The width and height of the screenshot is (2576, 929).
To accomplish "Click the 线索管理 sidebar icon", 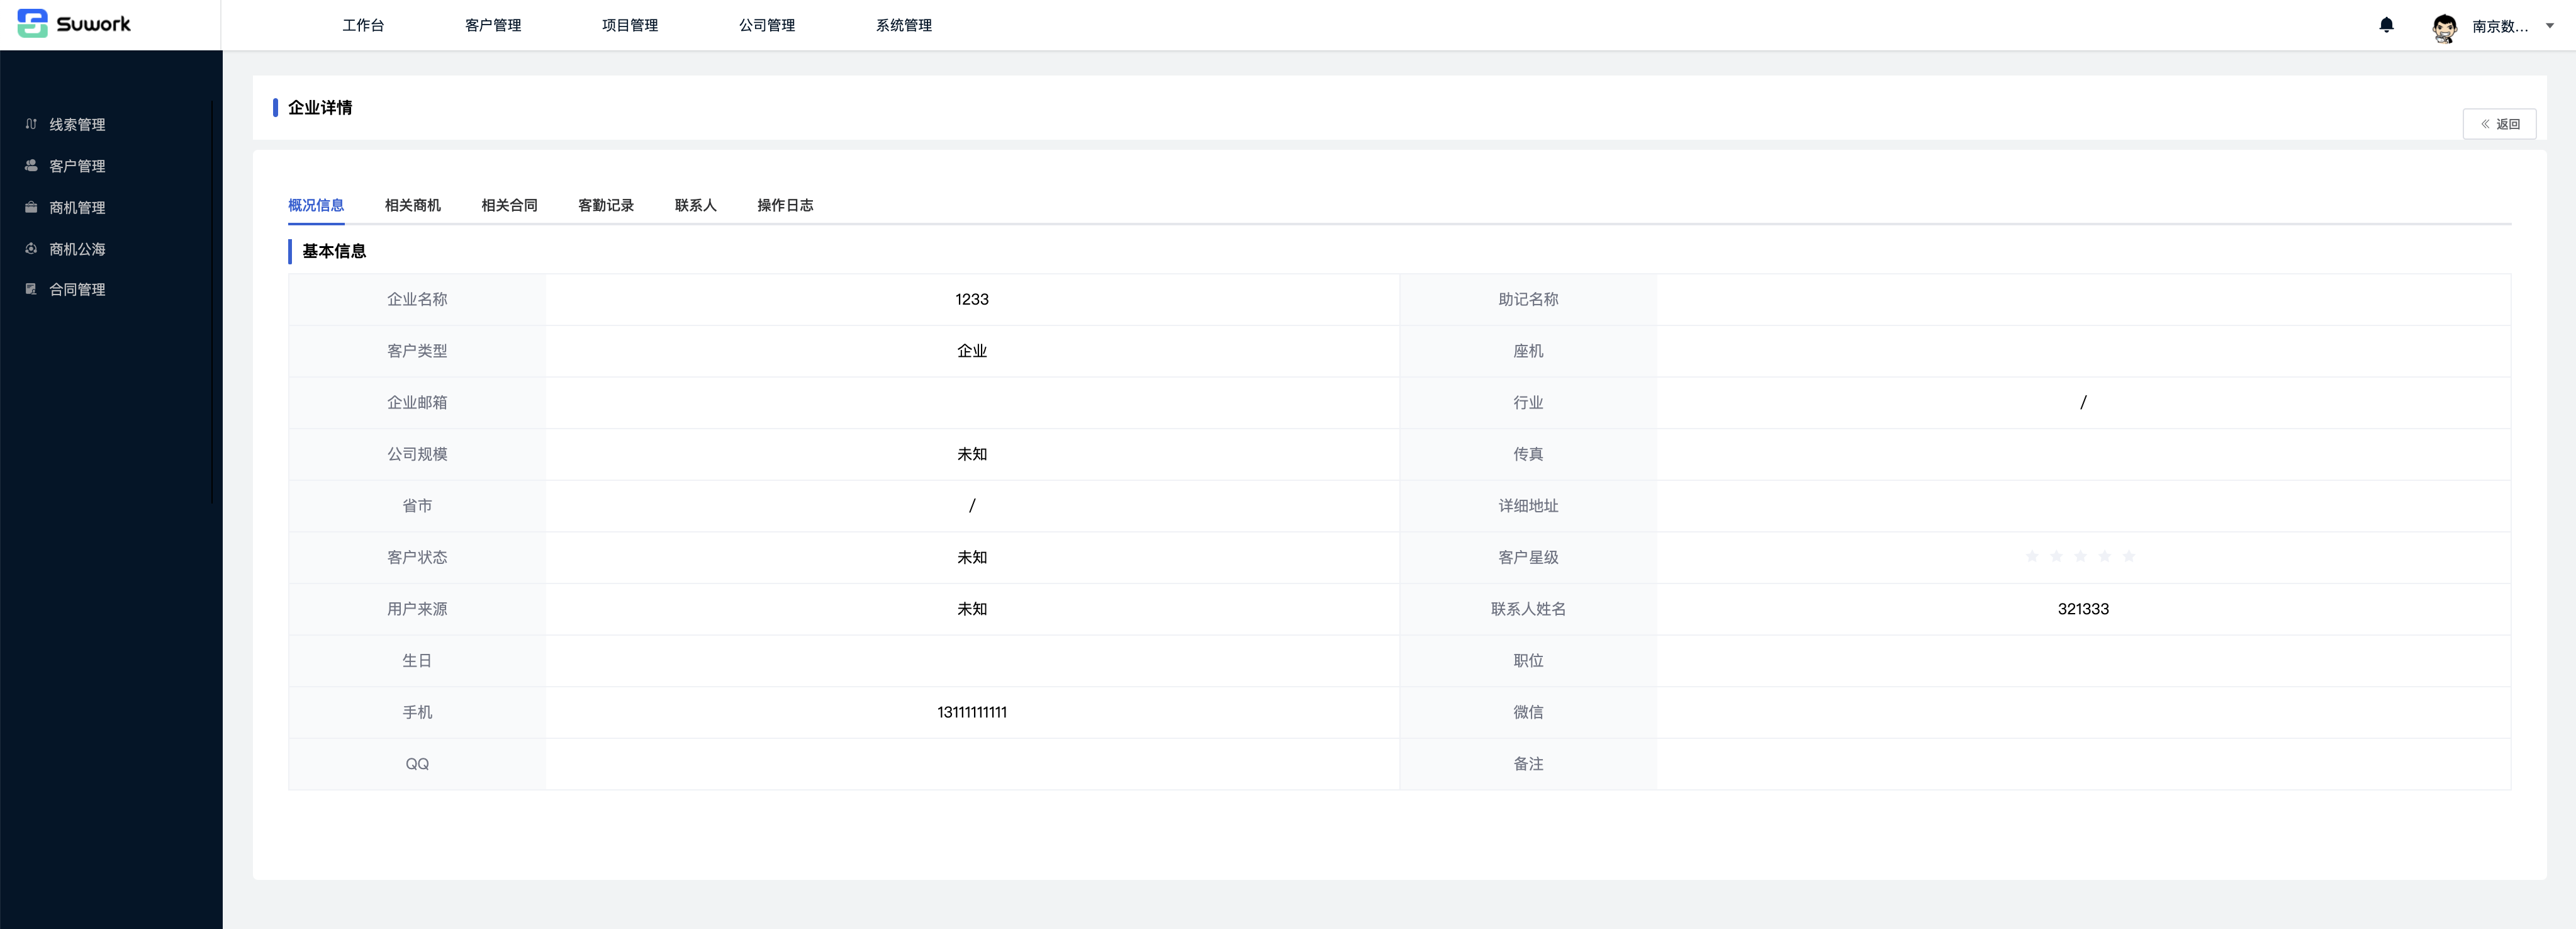I will [x=31, y=124].
